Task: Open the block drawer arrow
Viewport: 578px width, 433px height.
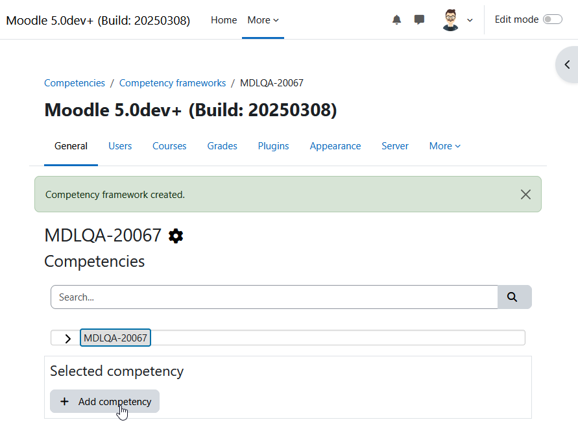Action: pyautogui.click(x=568, y=64)
